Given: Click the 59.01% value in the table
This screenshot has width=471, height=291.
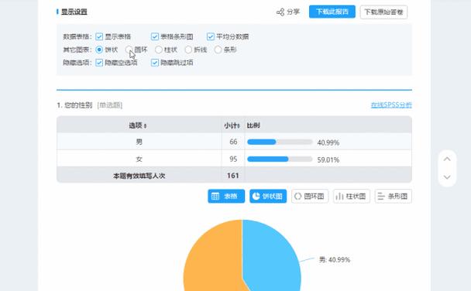Looking at the screenshot, I should (x=328, y=160).
